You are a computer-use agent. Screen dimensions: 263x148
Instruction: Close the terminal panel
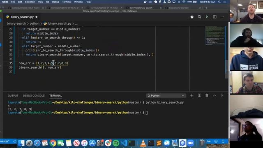(222, 95)
